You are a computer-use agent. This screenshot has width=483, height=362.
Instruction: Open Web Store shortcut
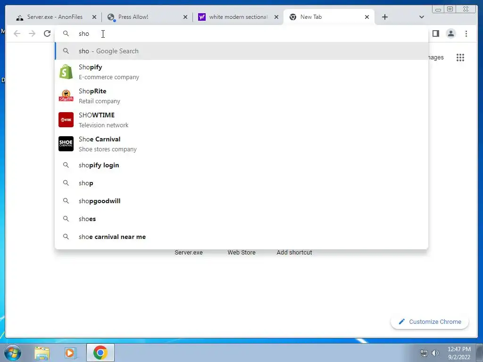[241, 253]
